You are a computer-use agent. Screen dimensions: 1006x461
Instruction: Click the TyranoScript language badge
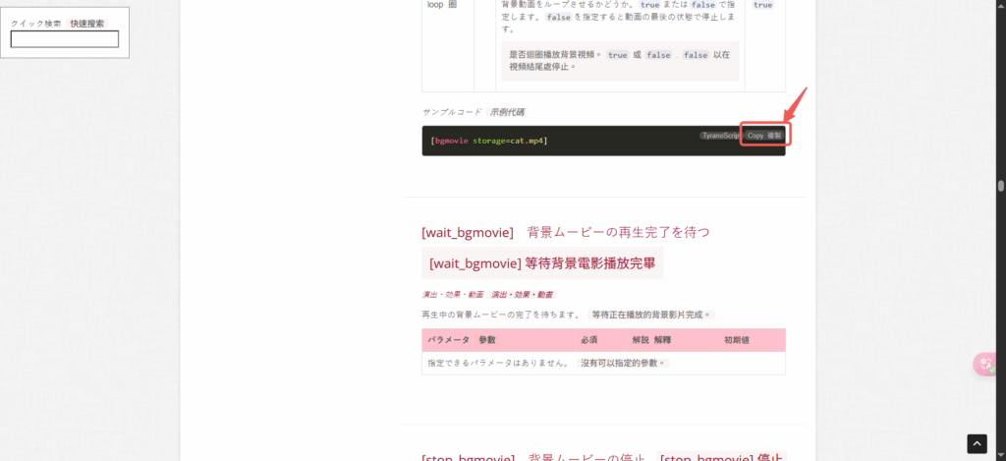click(x=720, y=136)
